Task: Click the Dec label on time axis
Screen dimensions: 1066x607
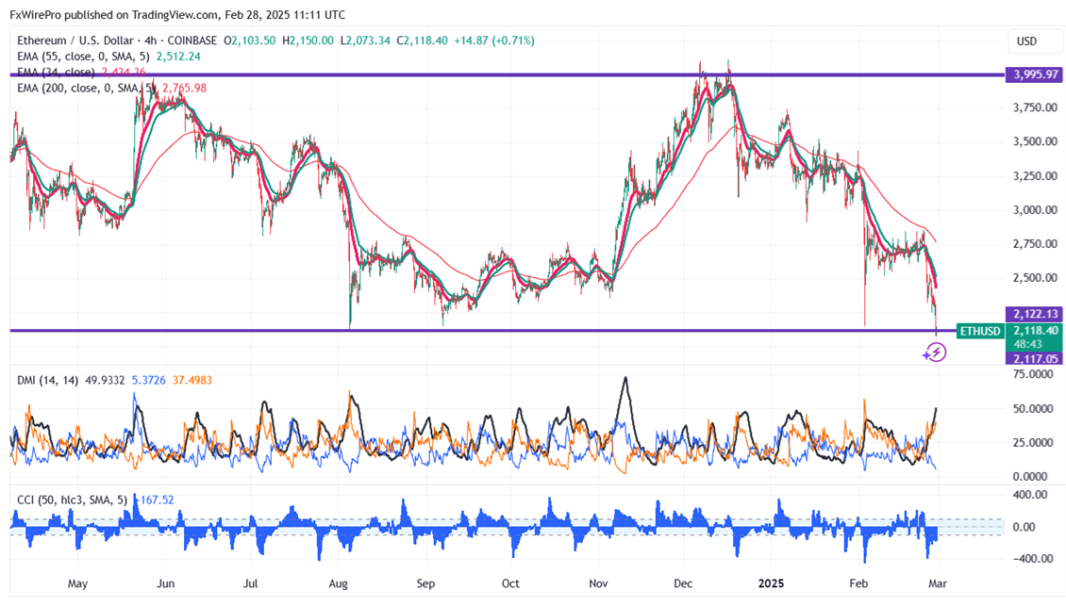Action: [683, 583]
